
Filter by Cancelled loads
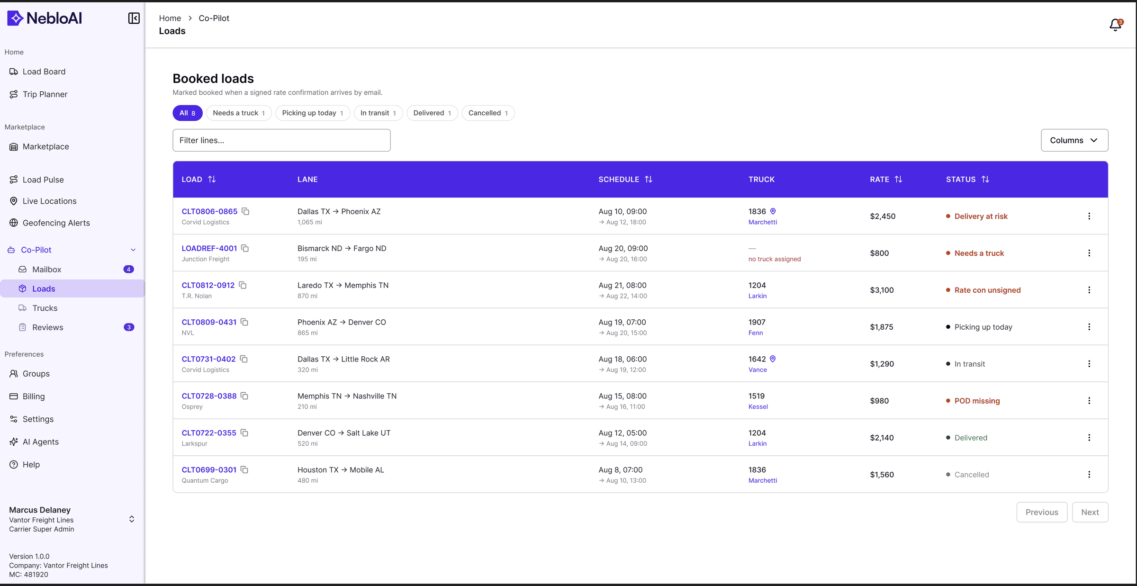(488, 113)
